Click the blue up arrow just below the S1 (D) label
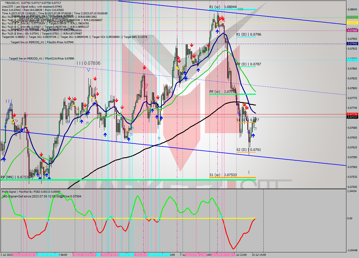Screen dimensions: 359x258 click(x=253, y=135)
